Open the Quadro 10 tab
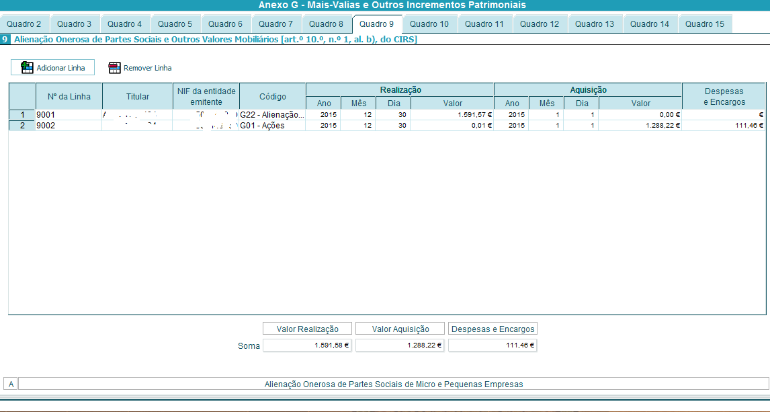The height and width of the screenshot is (412, 770). 429,24
